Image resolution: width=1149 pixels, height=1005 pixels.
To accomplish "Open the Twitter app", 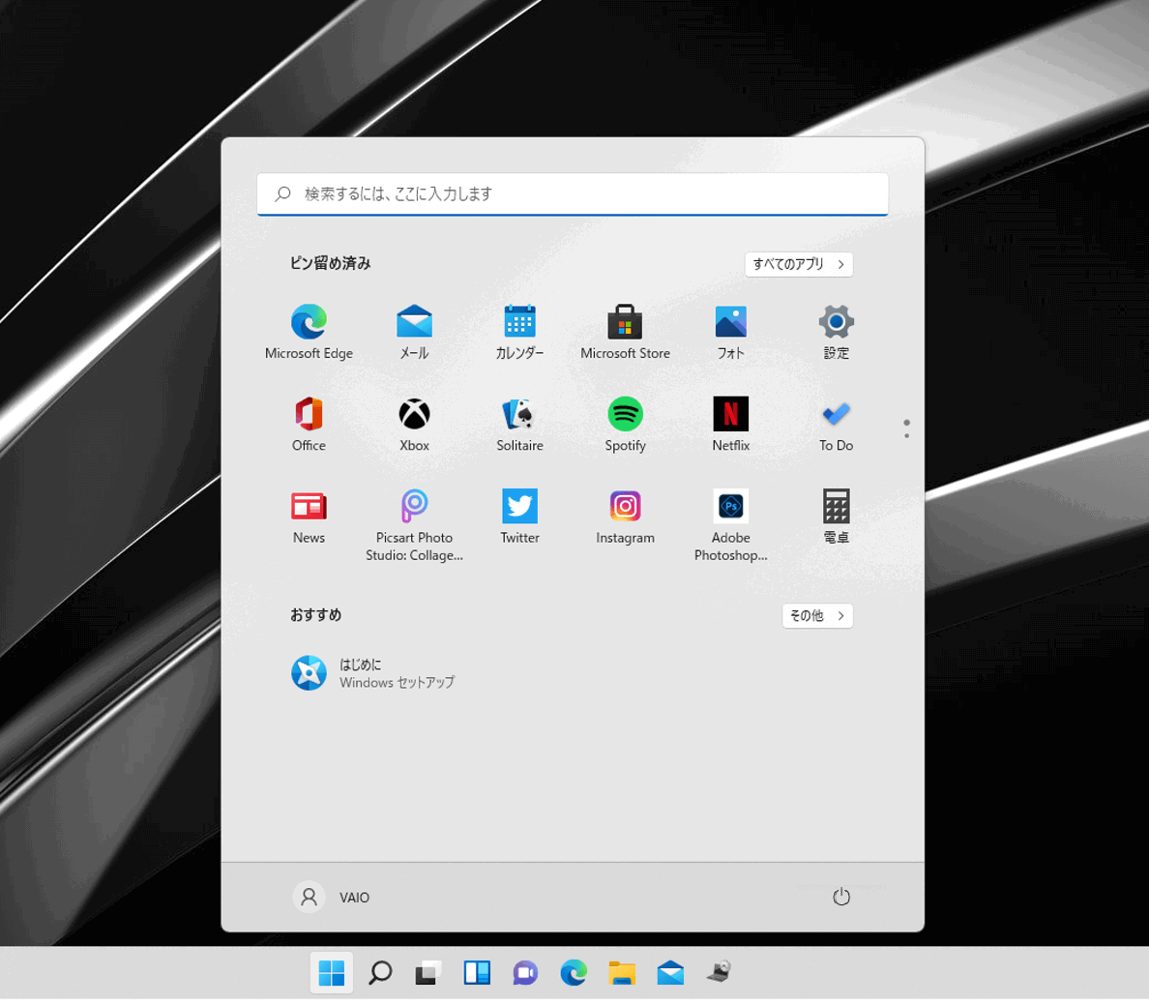I will 519,517.
